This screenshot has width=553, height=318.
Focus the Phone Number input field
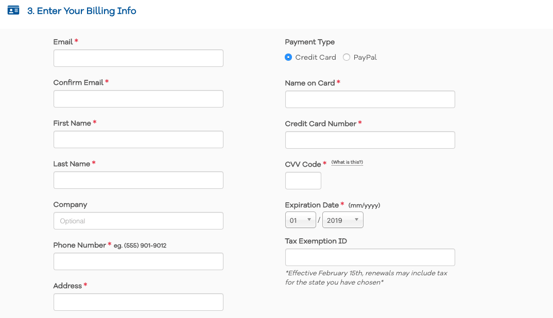pos(138,261)
